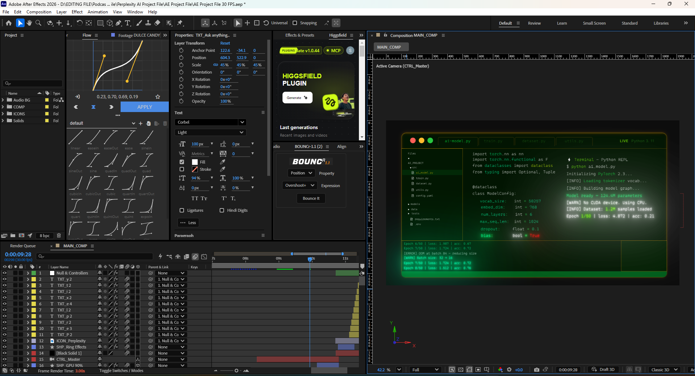This screenshot has height=376, width=695.
Task: Click the current time indicator playhead
Action: coord(310,259)
